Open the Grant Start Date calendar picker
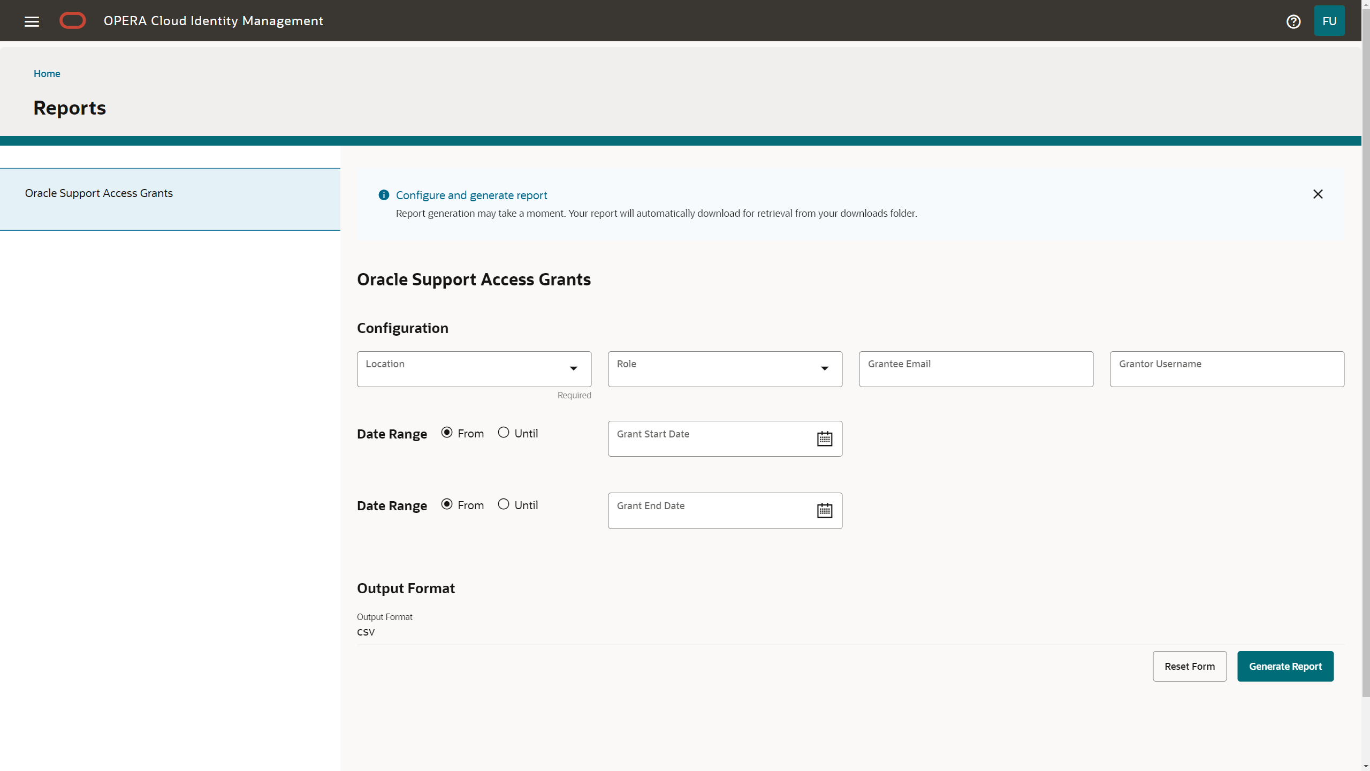Viewport: 1370px width, 771px height. pyautogui.click(x=824, y=438)
